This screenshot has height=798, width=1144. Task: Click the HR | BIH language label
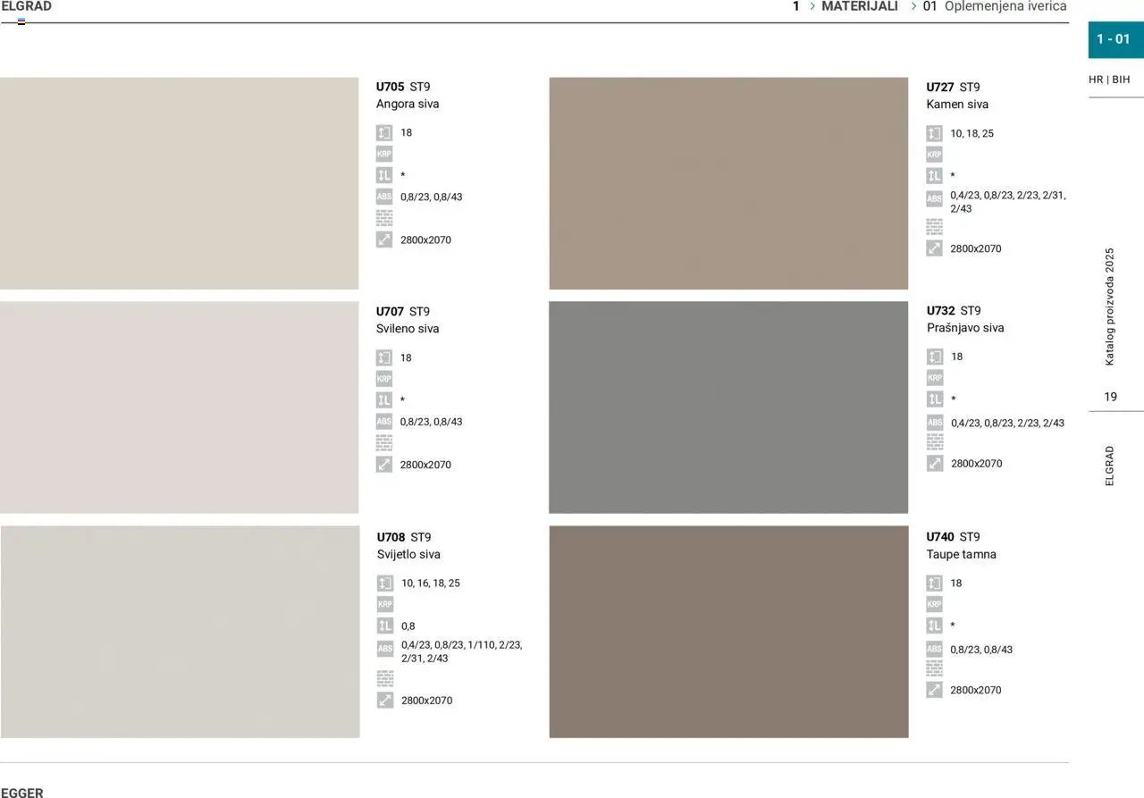click(x=1109, y=80)
